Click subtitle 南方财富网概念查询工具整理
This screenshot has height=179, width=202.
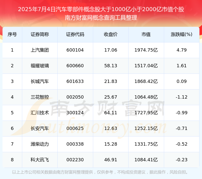[101, 18]
